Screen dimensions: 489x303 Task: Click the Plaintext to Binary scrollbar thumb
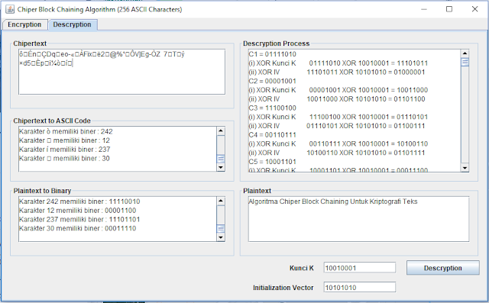pyautogui.click(x=221, y=229)
